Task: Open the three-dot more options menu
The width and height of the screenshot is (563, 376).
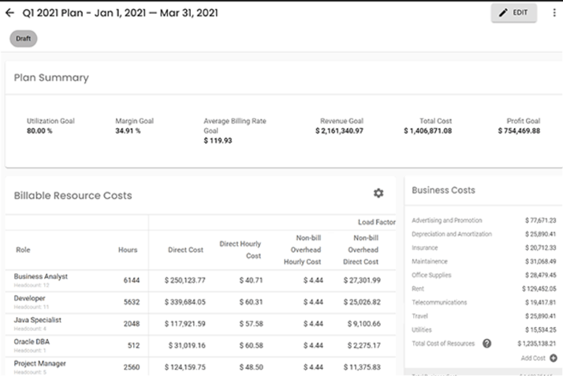Action: pos(554,13)
